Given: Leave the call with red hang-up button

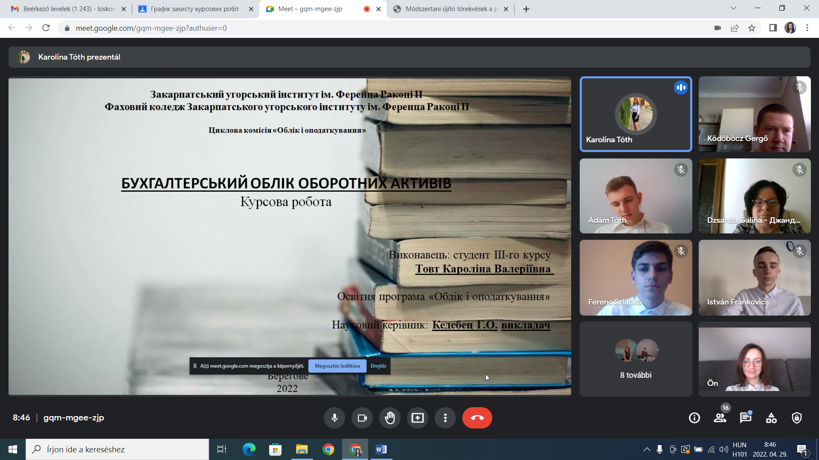Looking at the screenshot, I should pyautogui.click(x=477, y=418).
